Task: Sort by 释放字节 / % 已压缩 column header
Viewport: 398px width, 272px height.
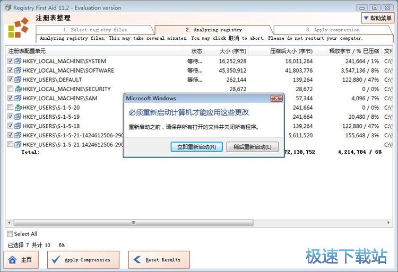Action: pyautogui.click(x=348, y=51)
